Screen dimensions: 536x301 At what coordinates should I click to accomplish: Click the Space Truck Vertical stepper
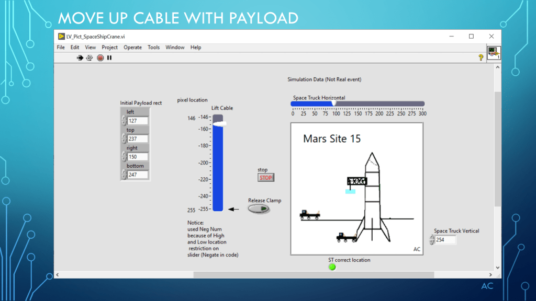tap(431, 239)
